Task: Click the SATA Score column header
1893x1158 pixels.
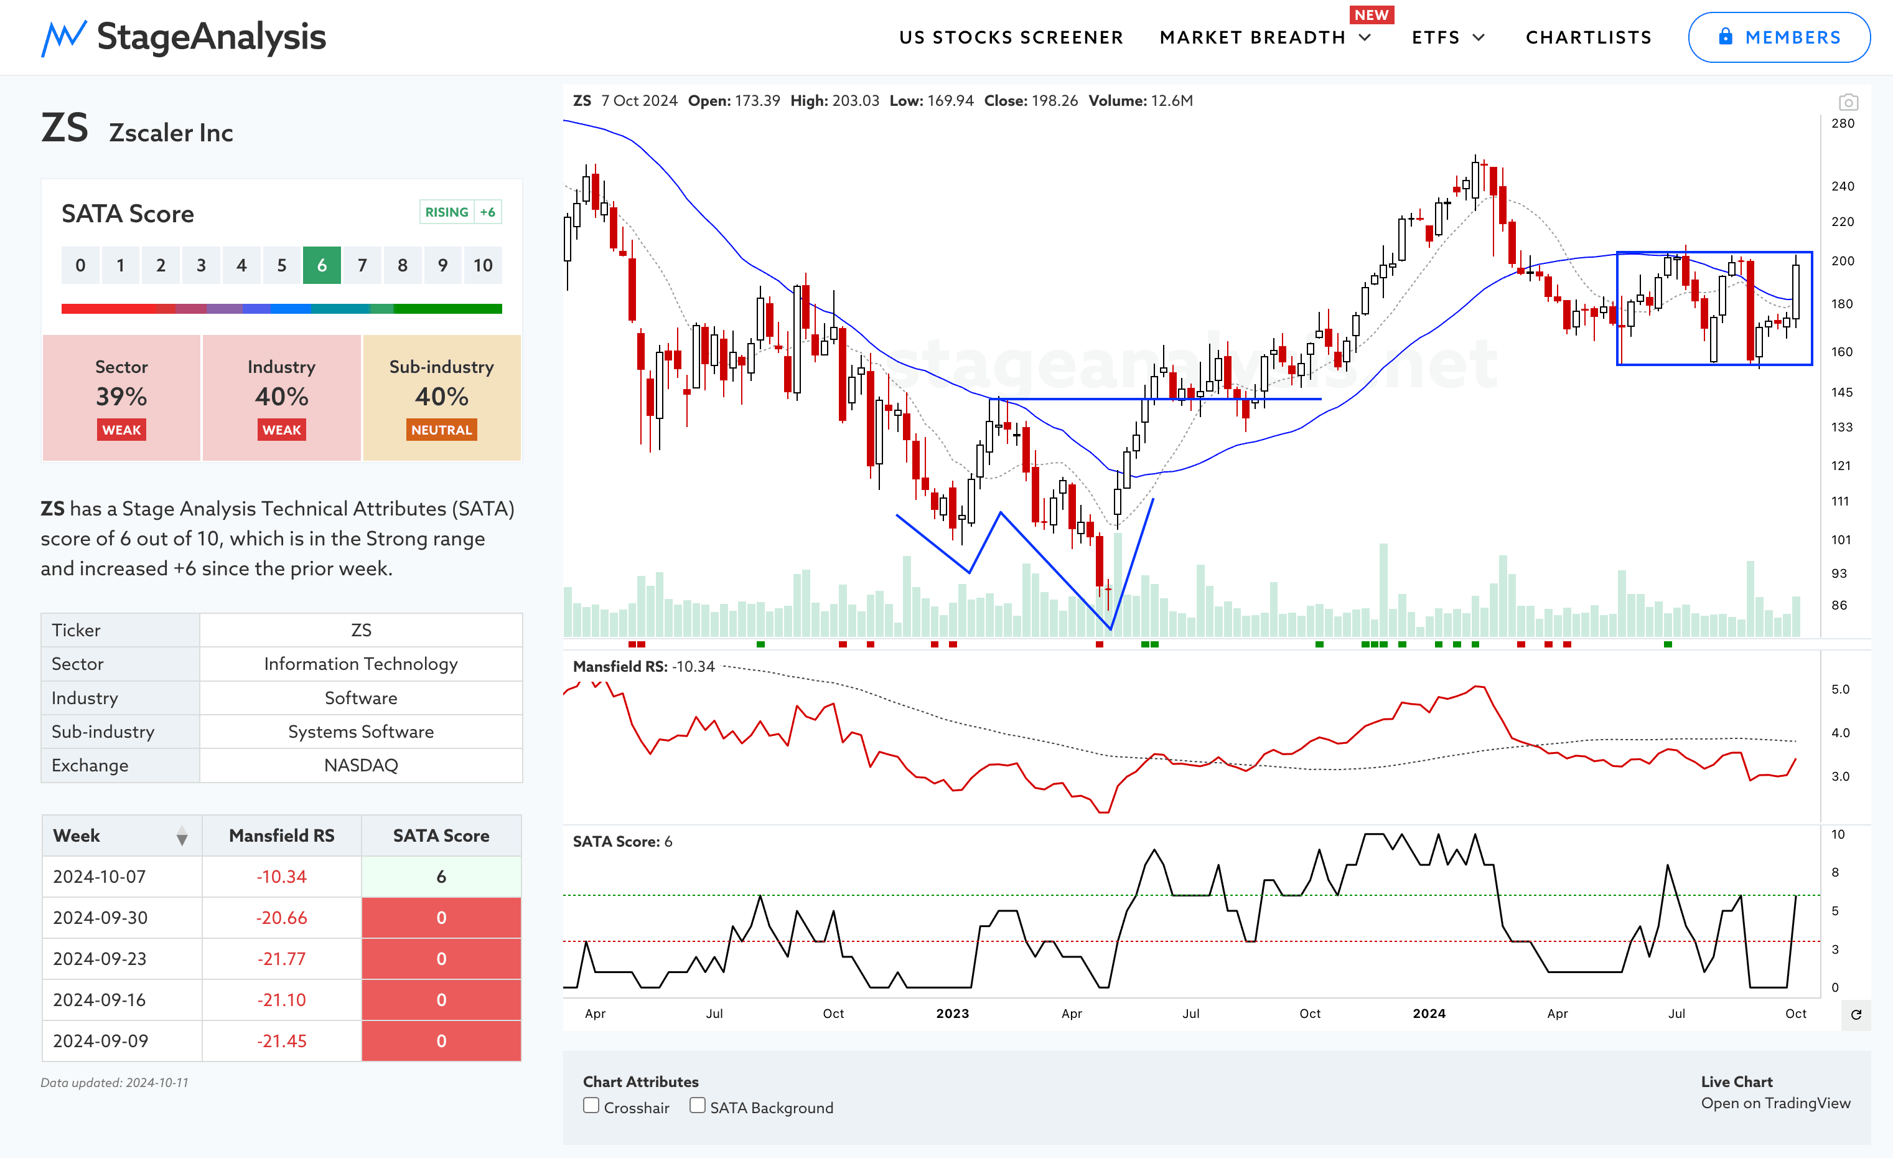Action: [441, 836]
